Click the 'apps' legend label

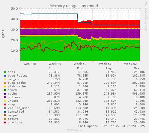11,72
